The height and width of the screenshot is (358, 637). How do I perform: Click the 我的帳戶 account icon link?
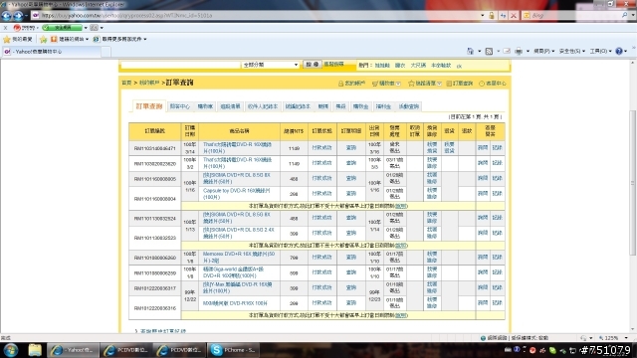coord(351,84)
